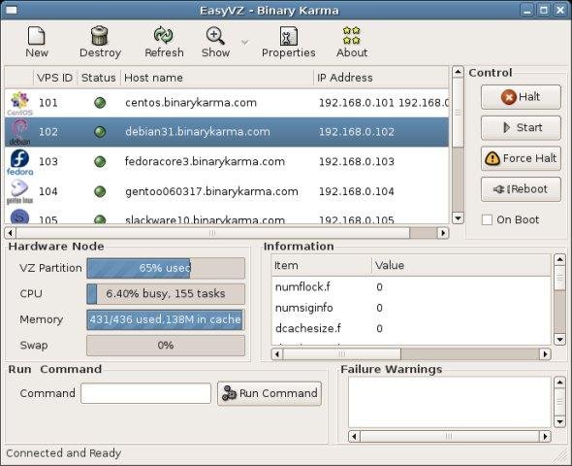This screenshot has height=466, width=572.
Task: Sort by Status column header
Action: click(x=99, y=78)
